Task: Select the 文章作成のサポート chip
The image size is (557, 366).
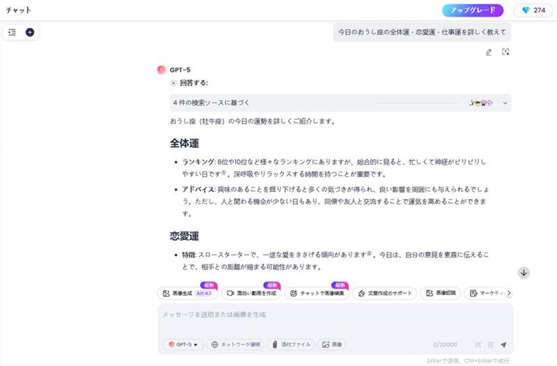Action: tap(384, 294)
